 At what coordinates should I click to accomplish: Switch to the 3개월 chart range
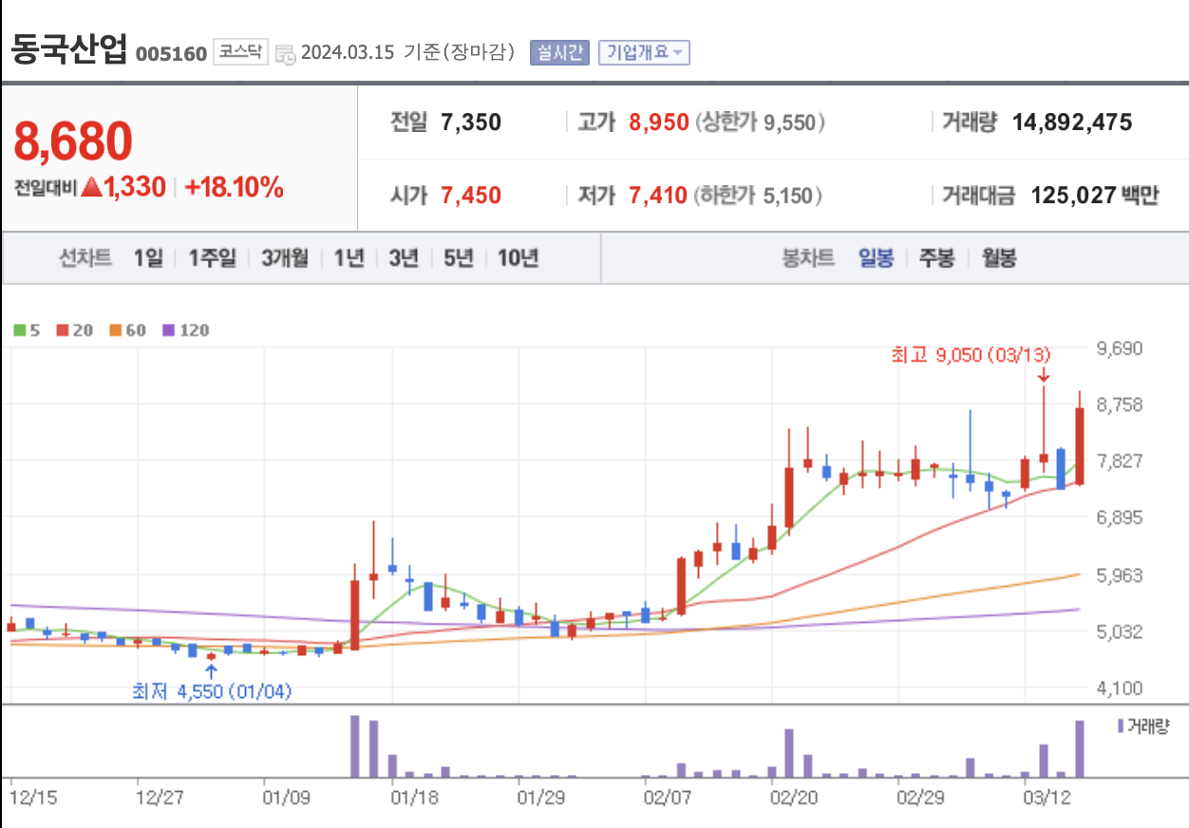point(285,257)
